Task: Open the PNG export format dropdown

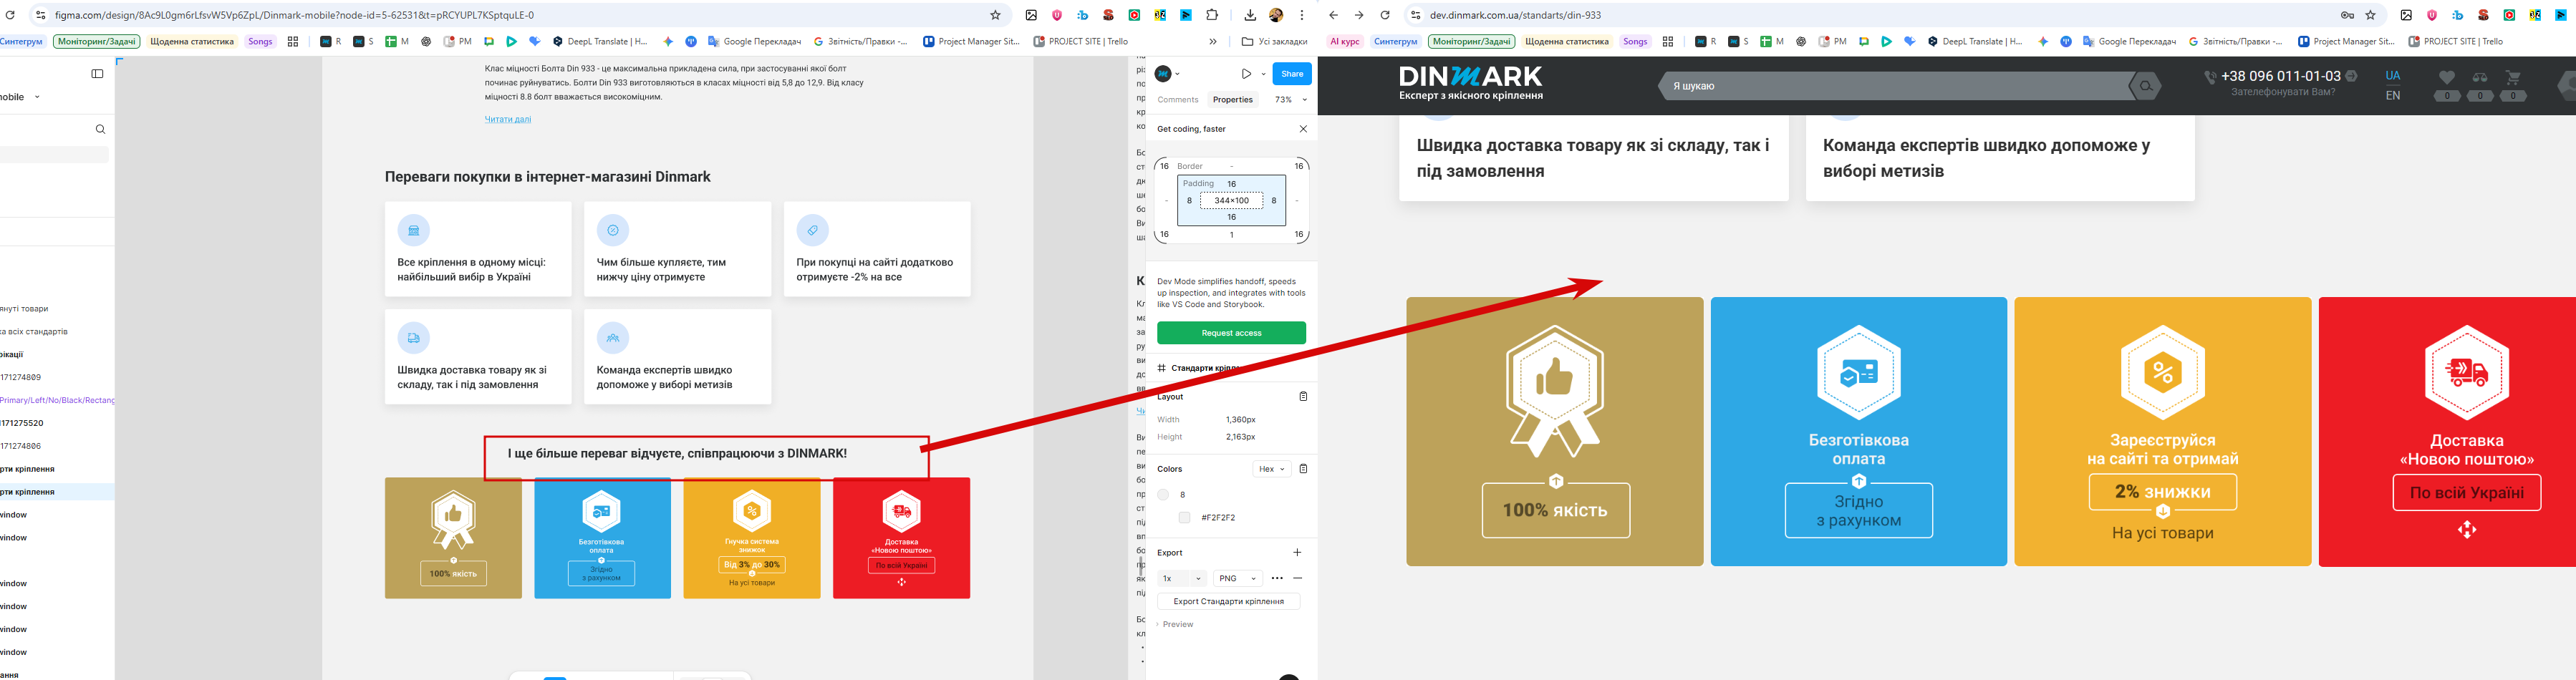Action: pos(1237,578)
